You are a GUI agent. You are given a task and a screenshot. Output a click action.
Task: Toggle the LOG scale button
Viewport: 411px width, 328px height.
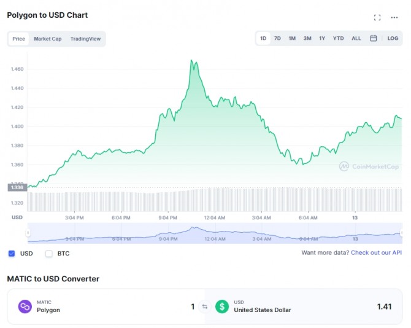pos(393,38)
